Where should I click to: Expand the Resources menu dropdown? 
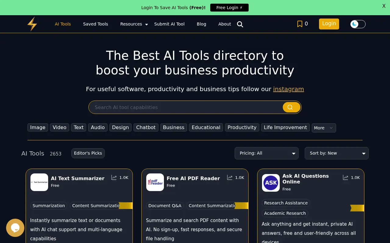(x=134, y=24)
